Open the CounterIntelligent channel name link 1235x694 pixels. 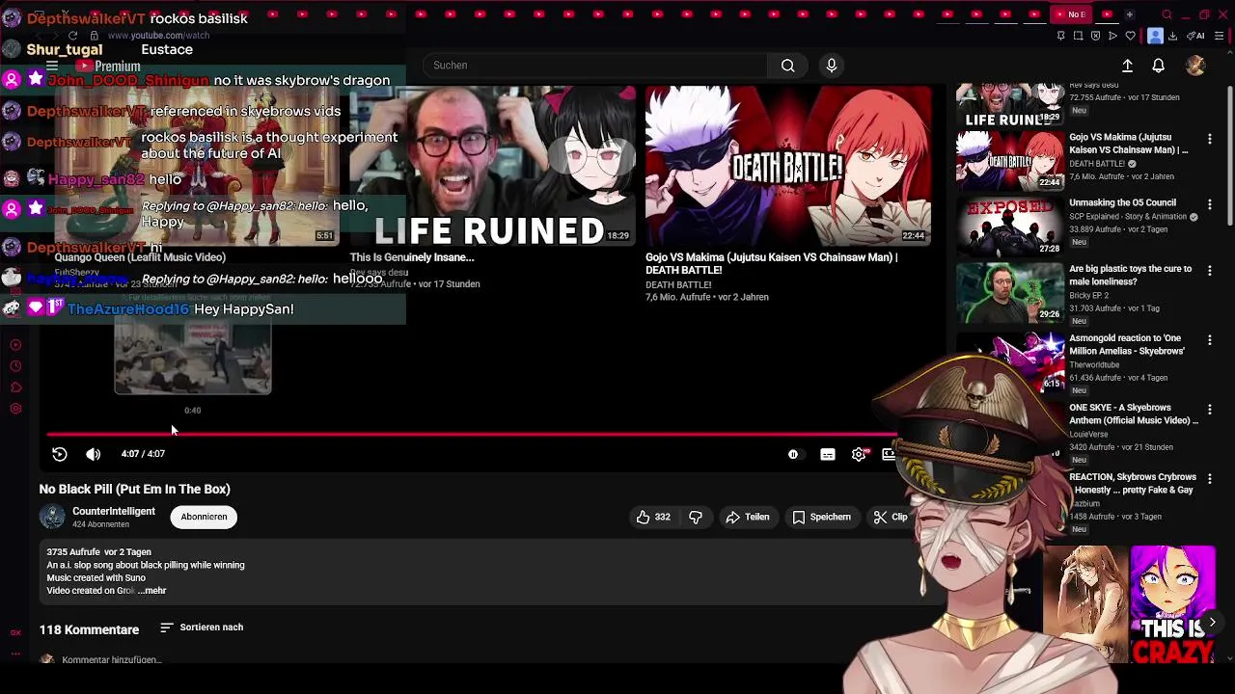coord(114,511)
